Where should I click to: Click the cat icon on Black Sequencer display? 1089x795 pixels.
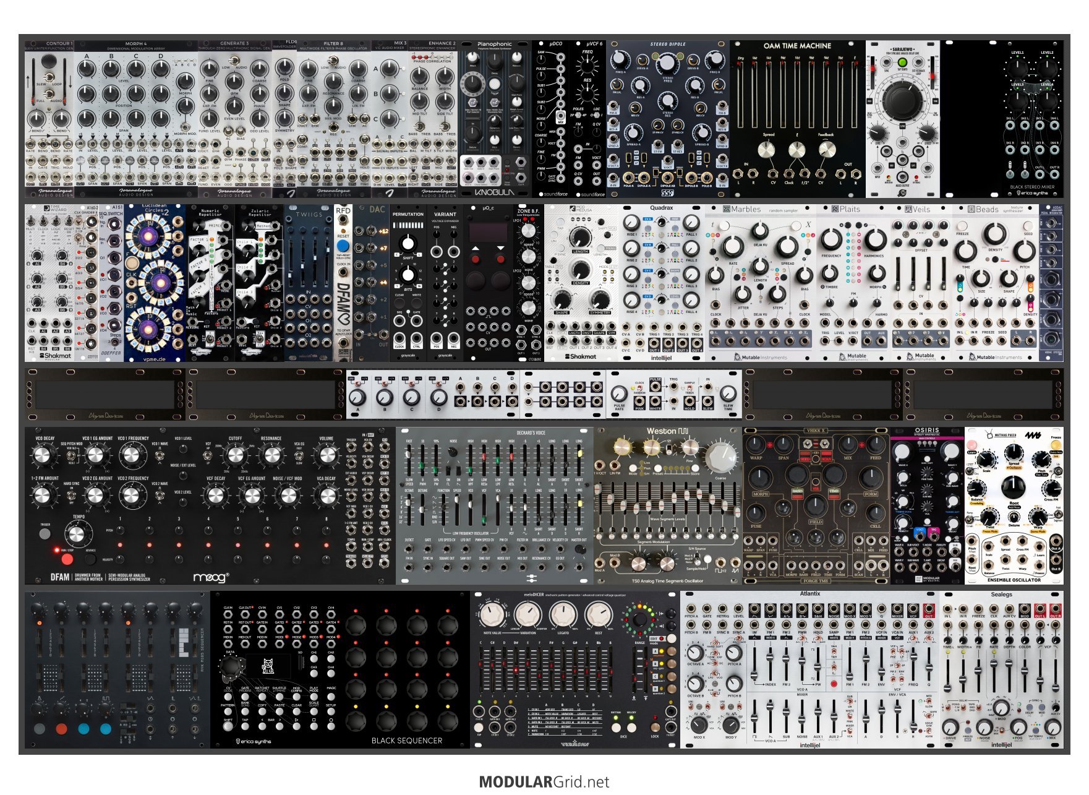[268, 666]
